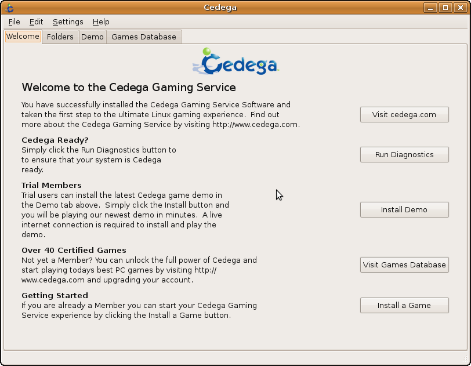Click the Cedega logo image
Viewport: 471px width, 366px height.
(236, 61)
